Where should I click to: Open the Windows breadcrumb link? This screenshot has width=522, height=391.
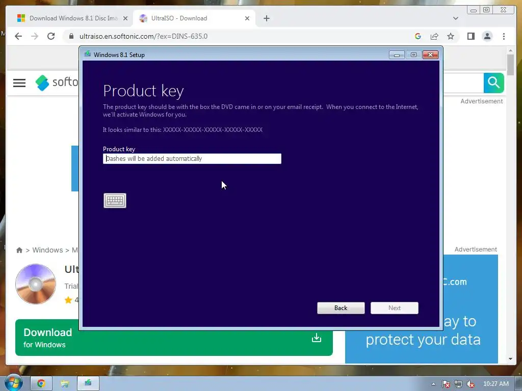pos(47,250)
